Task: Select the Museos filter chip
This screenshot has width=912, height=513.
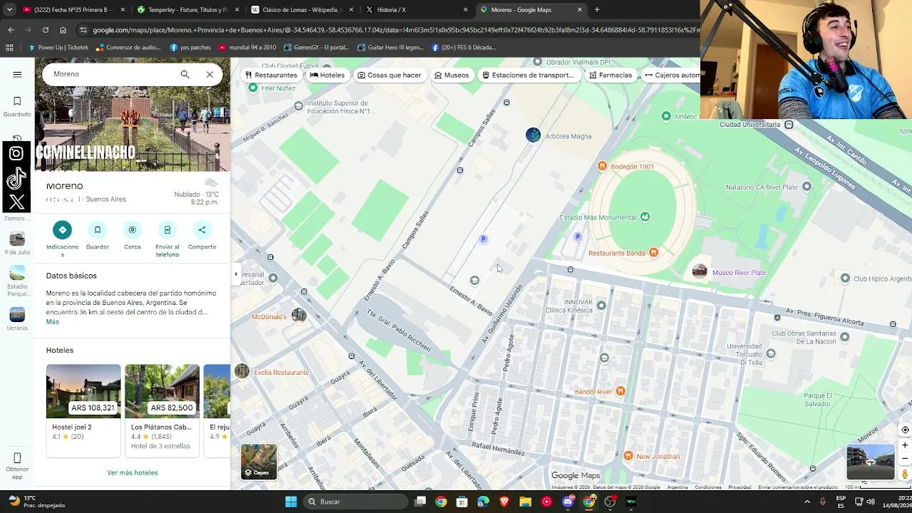Action: (452, 75)
